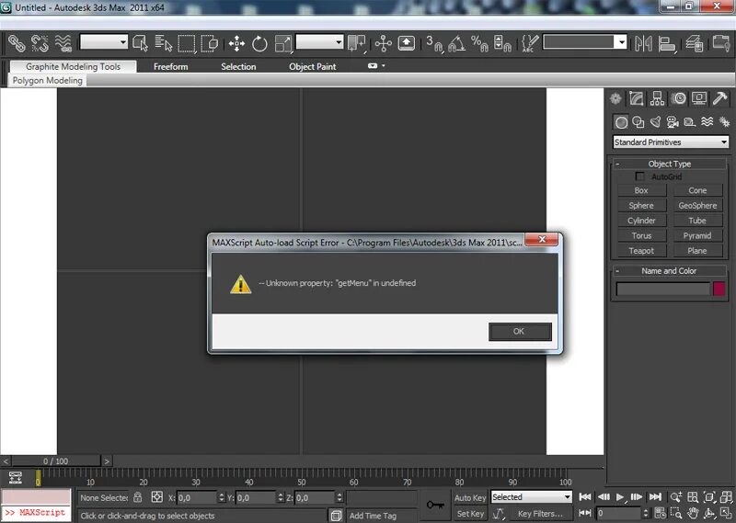Open Edit Named Selection Sets icon
This screenshot has width=736, height=523.
pos(531,43)
